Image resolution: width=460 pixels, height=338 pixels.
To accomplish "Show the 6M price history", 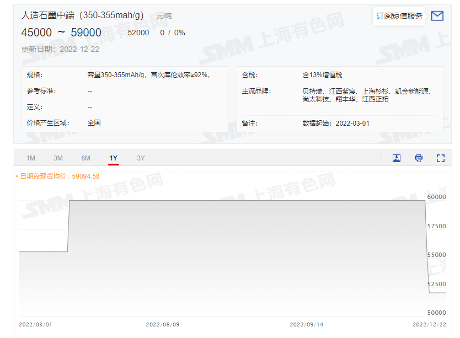I will click(86, 158).
